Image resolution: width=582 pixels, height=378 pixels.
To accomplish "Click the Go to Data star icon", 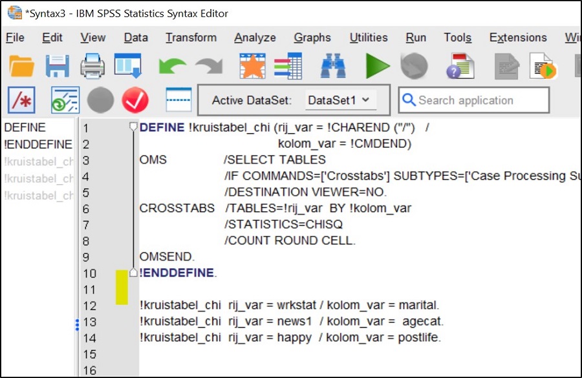I will [252, 66].
